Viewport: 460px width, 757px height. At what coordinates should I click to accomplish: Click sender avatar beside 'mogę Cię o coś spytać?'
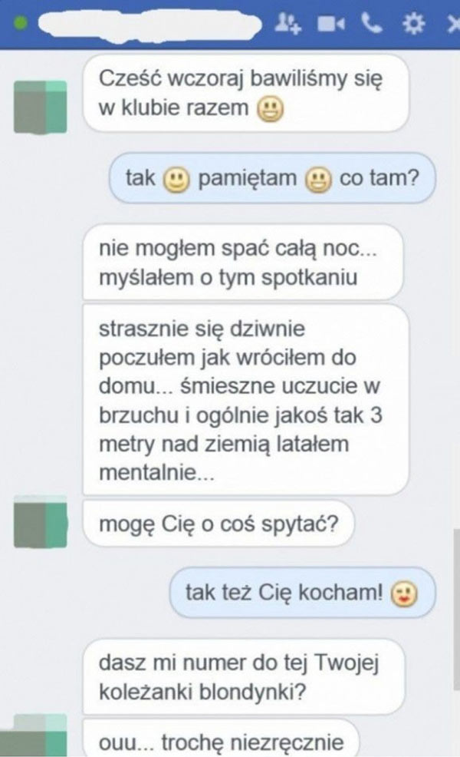[41, 521]
